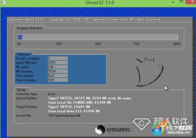Maximize the Ghost32 window
196x138 pixels.
point(181,1)
